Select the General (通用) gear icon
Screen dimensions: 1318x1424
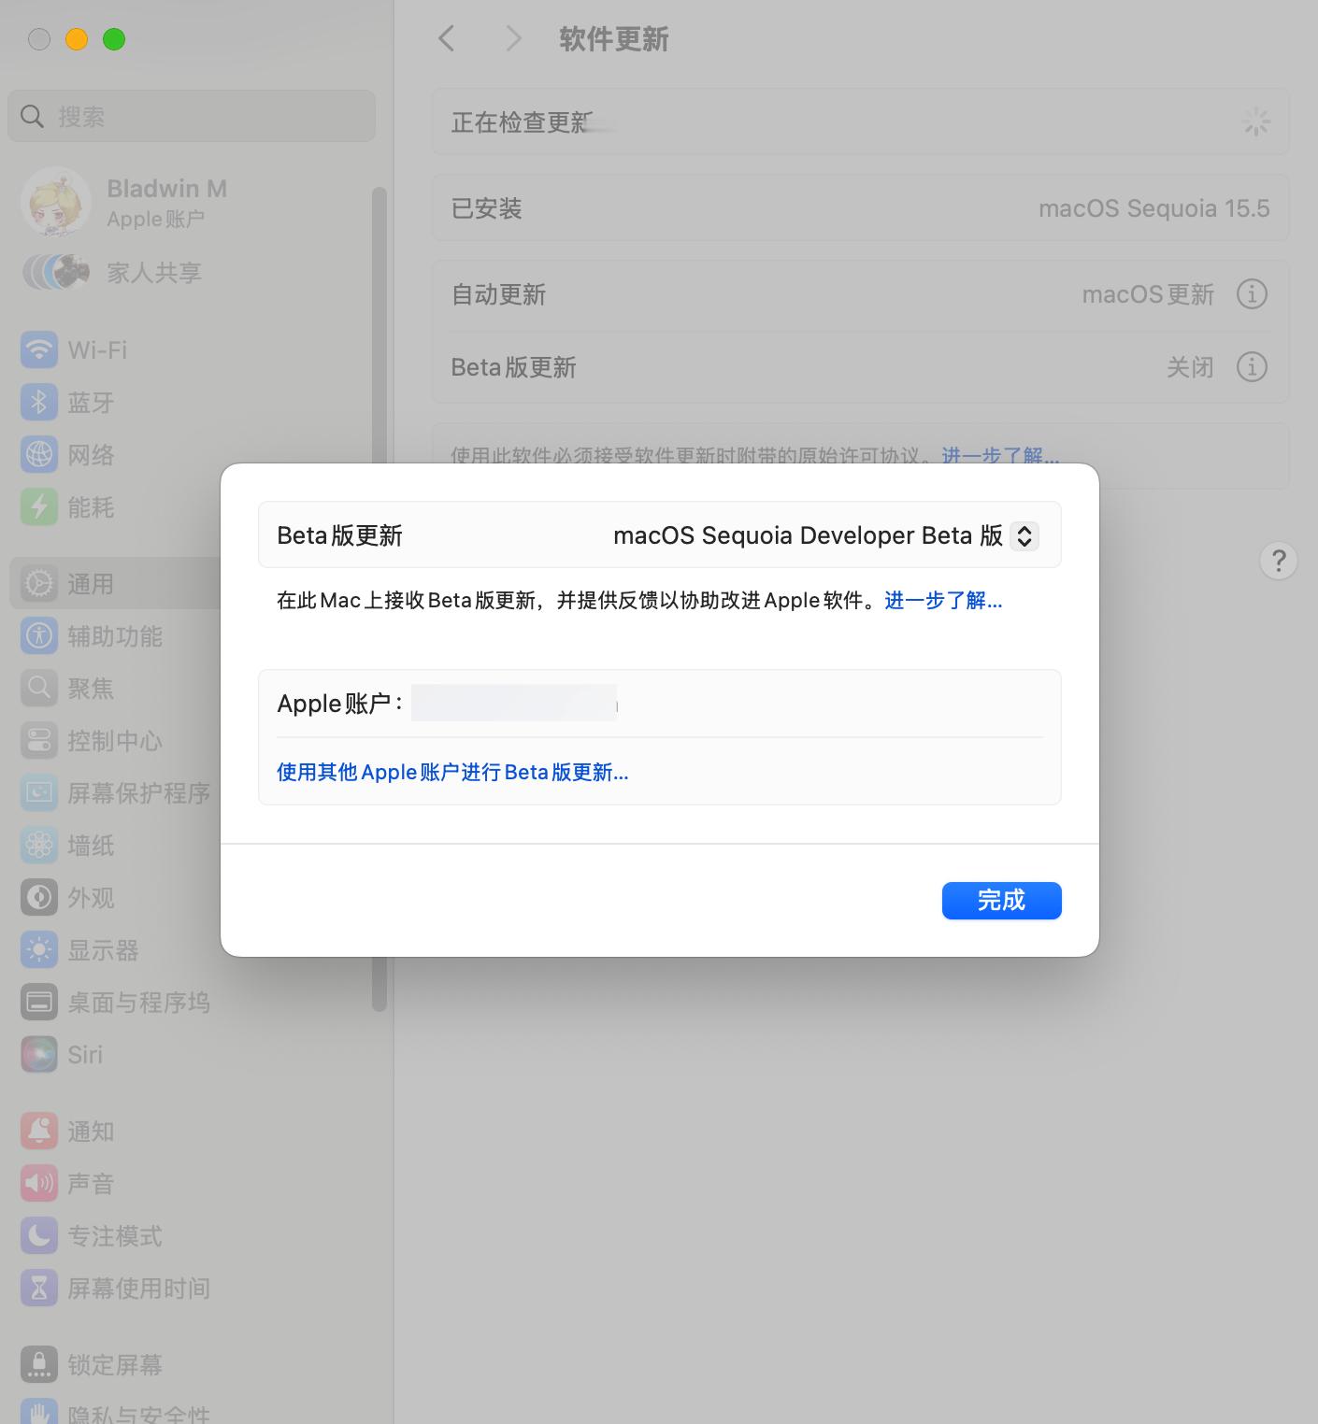point(38,584)
